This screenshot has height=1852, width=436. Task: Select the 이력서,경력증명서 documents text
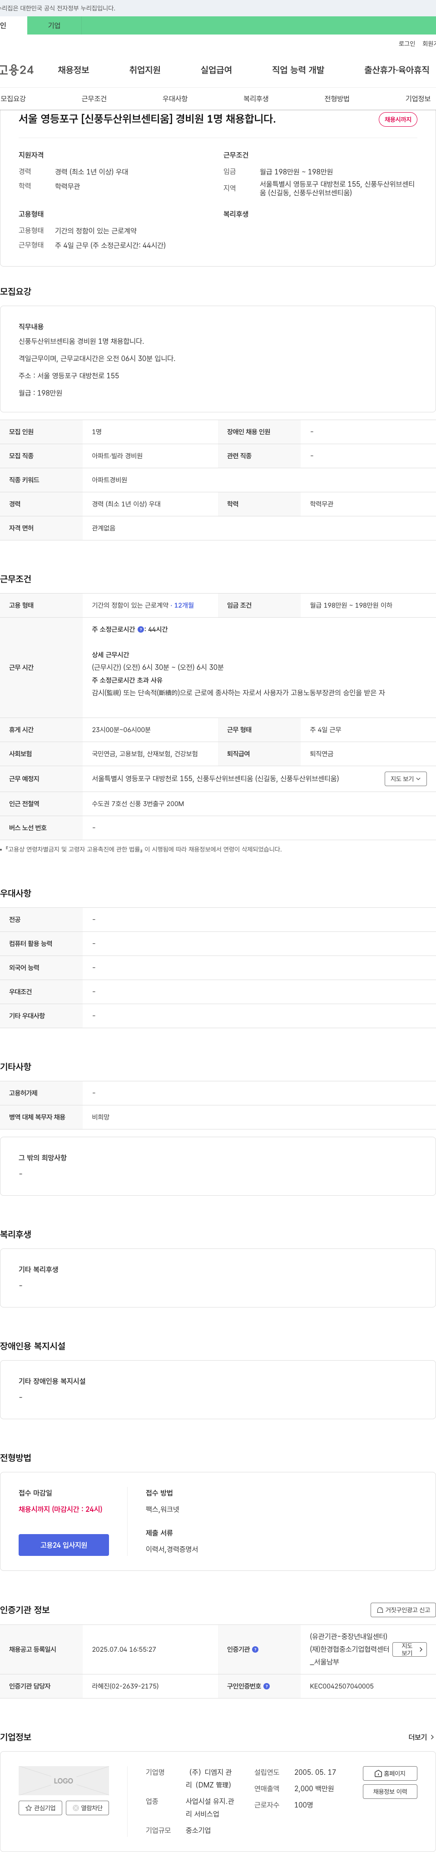(x=172, y=1550)
